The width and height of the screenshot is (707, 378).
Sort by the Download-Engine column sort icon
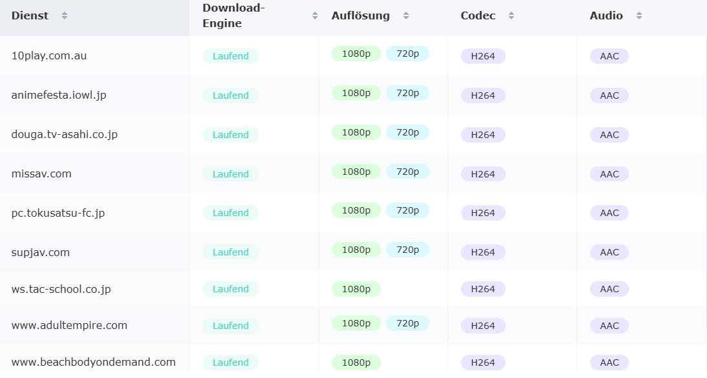(314, 15)
